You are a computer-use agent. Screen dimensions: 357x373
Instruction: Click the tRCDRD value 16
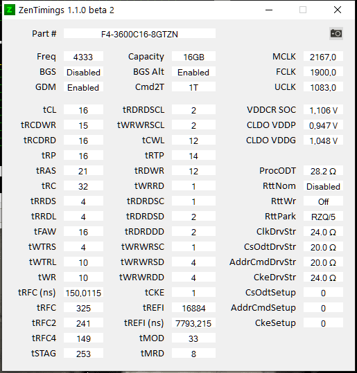[83, 140]
